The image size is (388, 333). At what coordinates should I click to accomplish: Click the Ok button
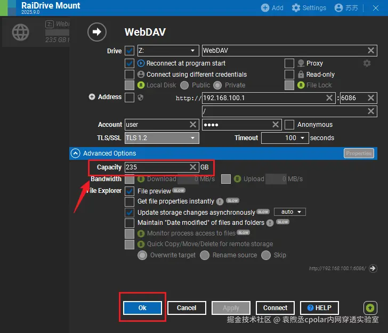tap(142, 308)
